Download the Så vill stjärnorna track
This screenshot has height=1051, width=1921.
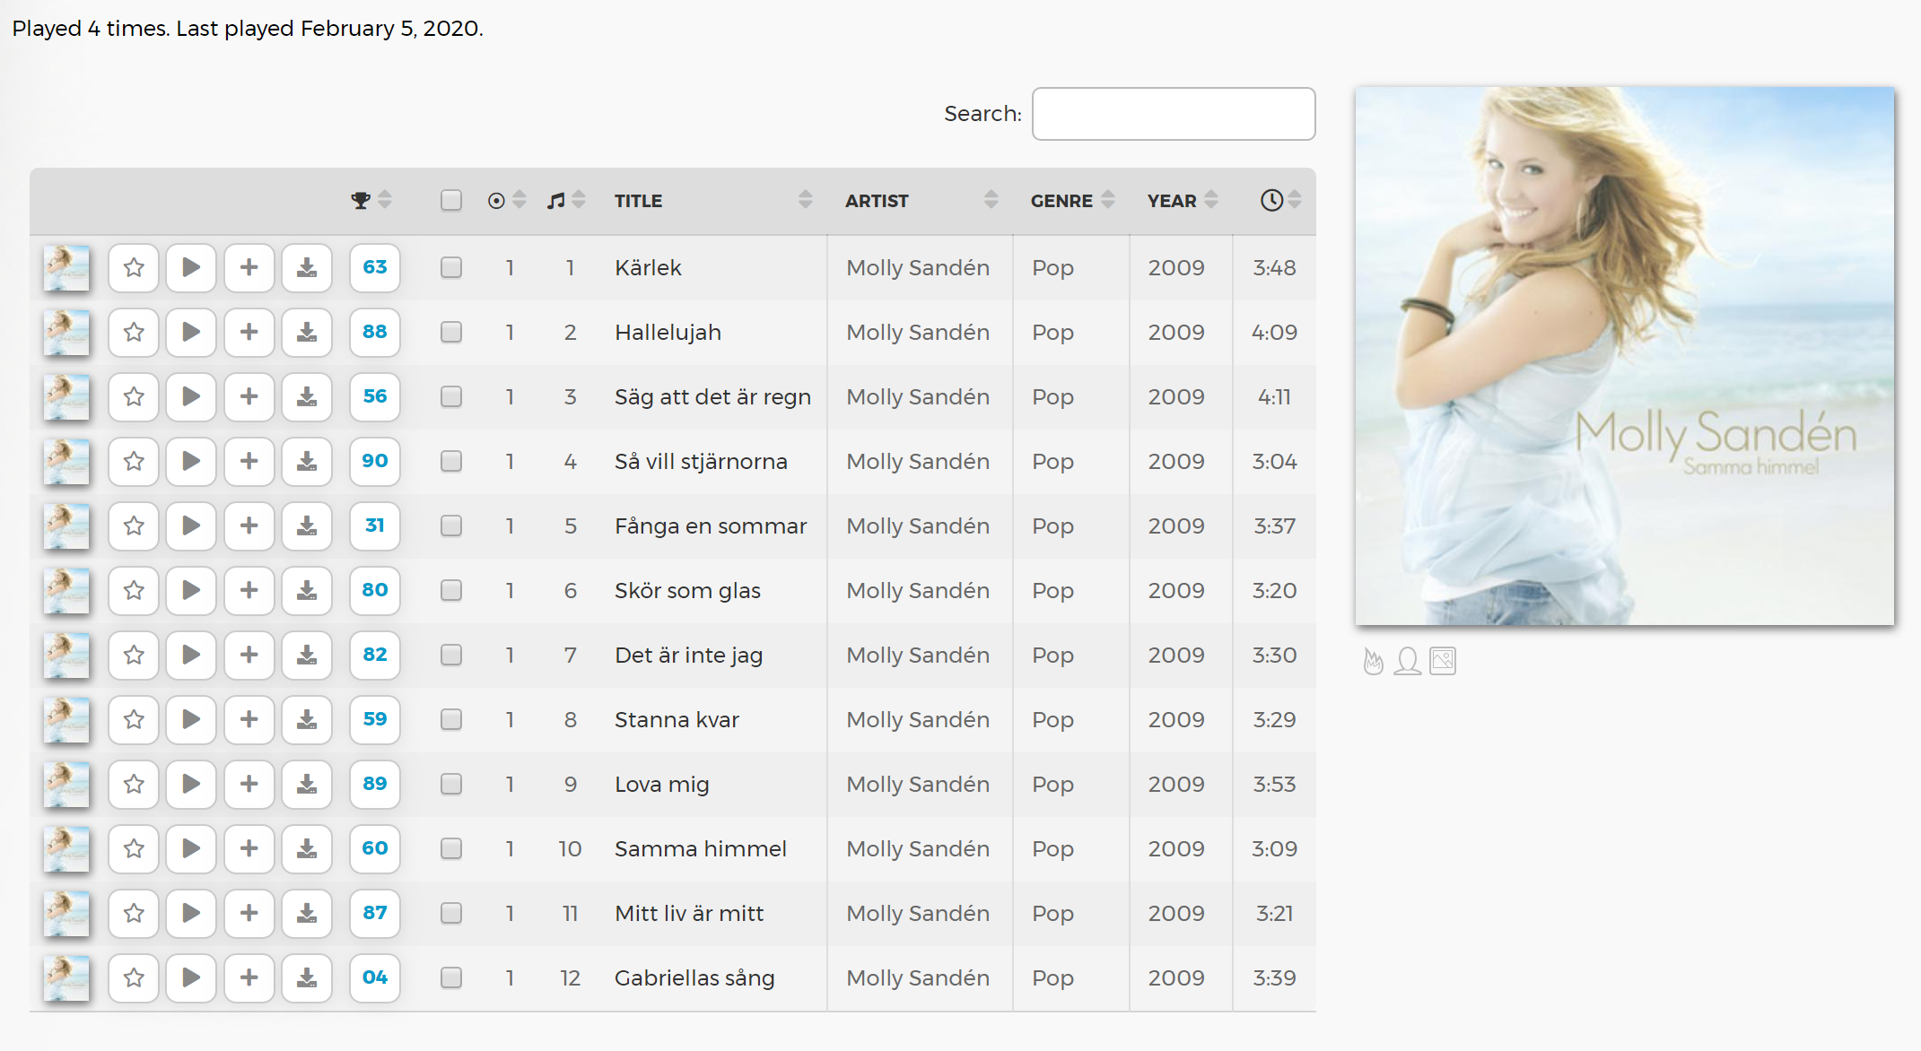pos(307,461)
